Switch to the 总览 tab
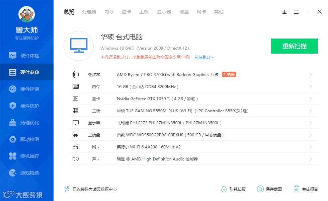328x201 pixels. click(x=69, y=12)
